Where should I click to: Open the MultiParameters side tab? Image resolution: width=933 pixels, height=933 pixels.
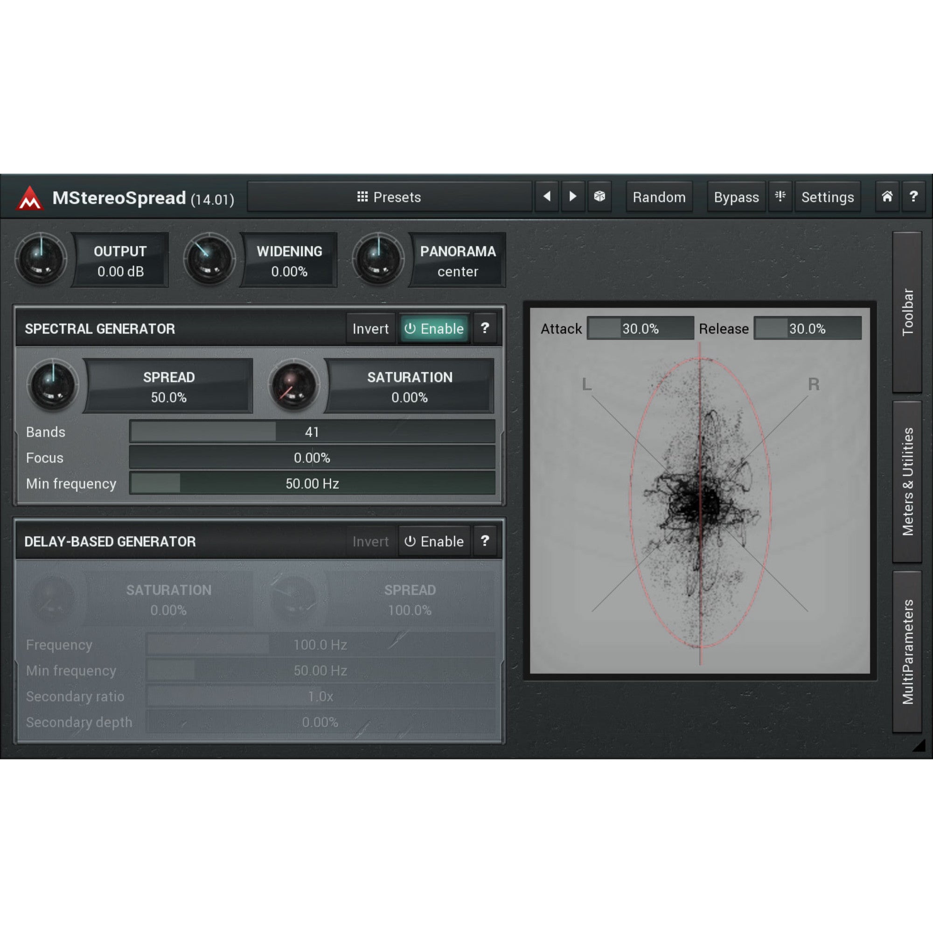pos(907,651)
